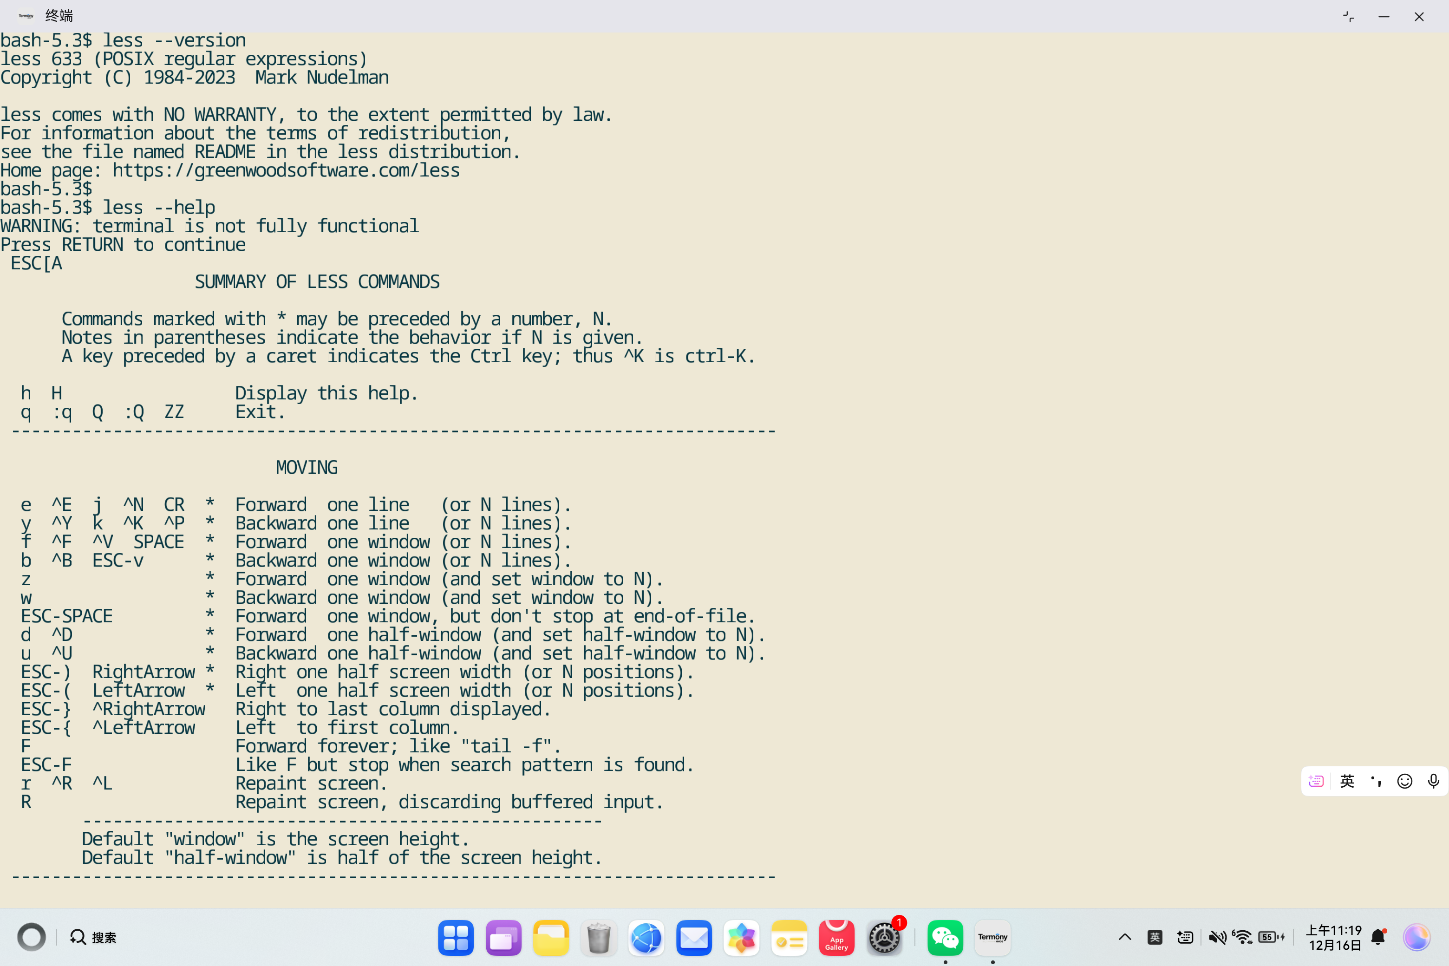
Task: Toggle the microphone voice input in IME bar
Action: coord(1433,781)
